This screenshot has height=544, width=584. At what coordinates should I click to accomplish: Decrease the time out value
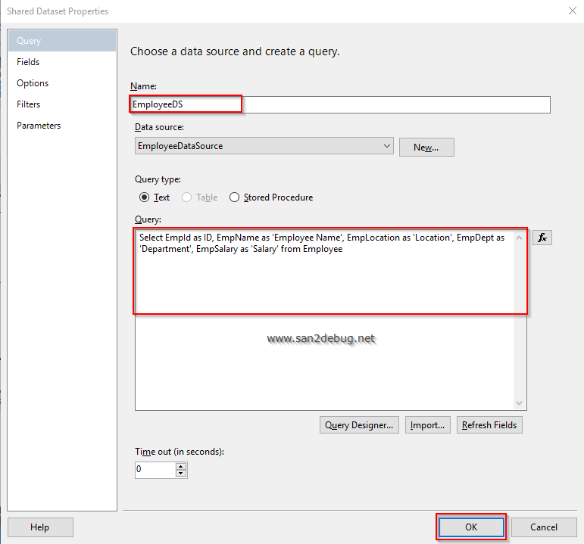(181, 474)
